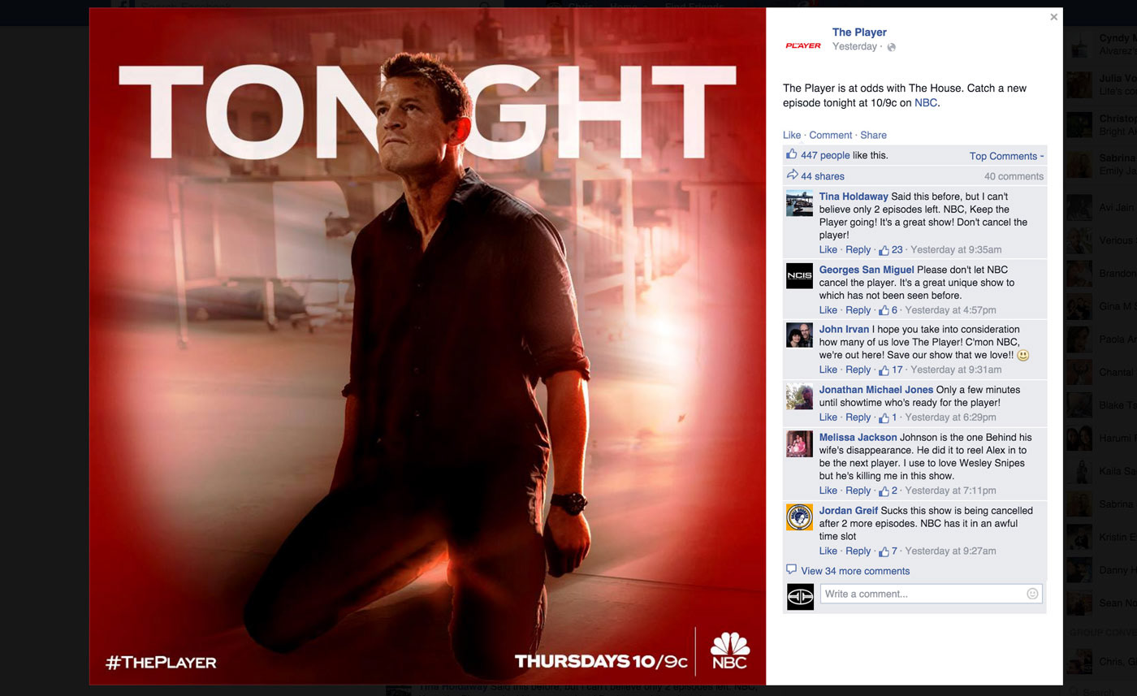
Task: Expand View 34 more comments
Action: (x=855, y=571)
